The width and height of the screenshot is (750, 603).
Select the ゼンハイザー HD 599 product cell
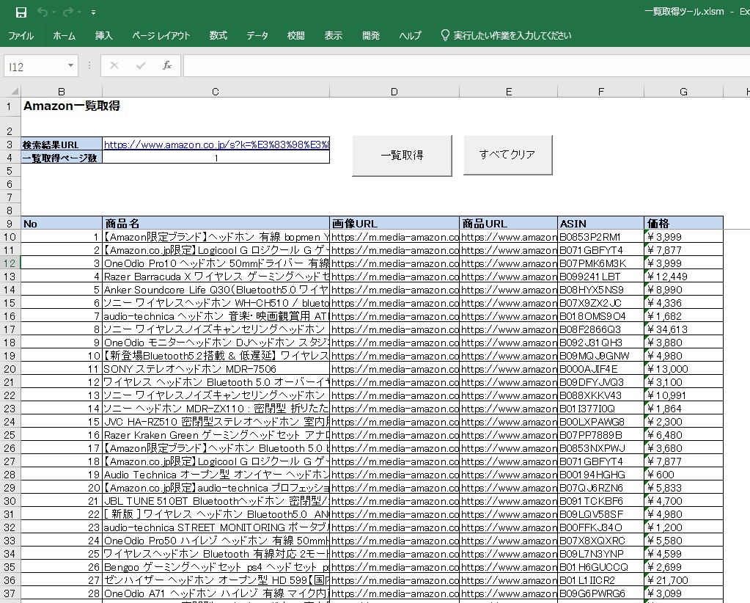click(216, 580)
